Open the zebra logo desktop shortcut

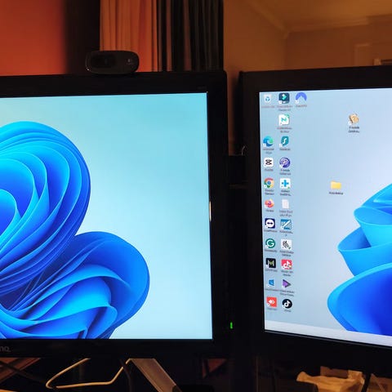point(286,244)
